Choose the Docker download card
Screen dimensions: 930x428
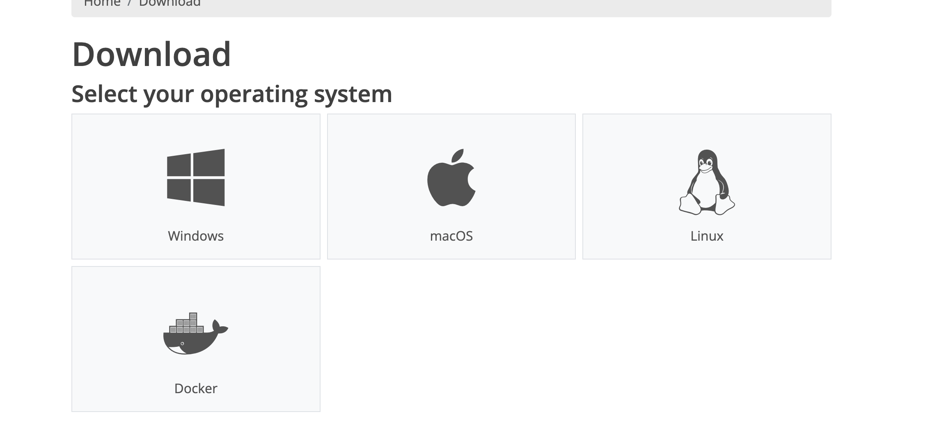(x=196, y=339)
